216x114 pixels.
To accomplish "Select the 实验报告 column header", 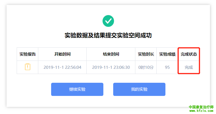I will [28, 54].
